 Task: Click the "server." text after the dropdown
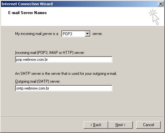coord(97,34)
